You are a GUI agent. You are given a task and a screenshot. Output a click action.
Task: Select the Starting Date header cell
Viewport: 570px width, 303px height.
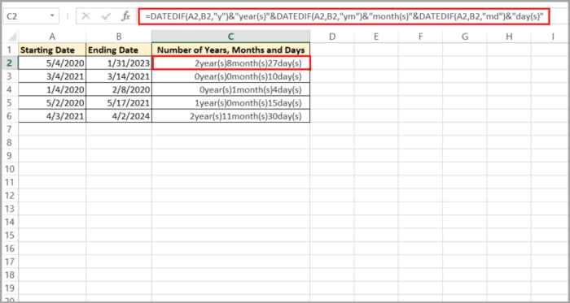point(52,50)
